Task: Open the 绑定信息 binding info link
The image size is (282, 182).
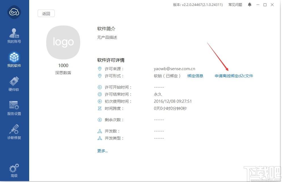Action: [x=195, y=76]
